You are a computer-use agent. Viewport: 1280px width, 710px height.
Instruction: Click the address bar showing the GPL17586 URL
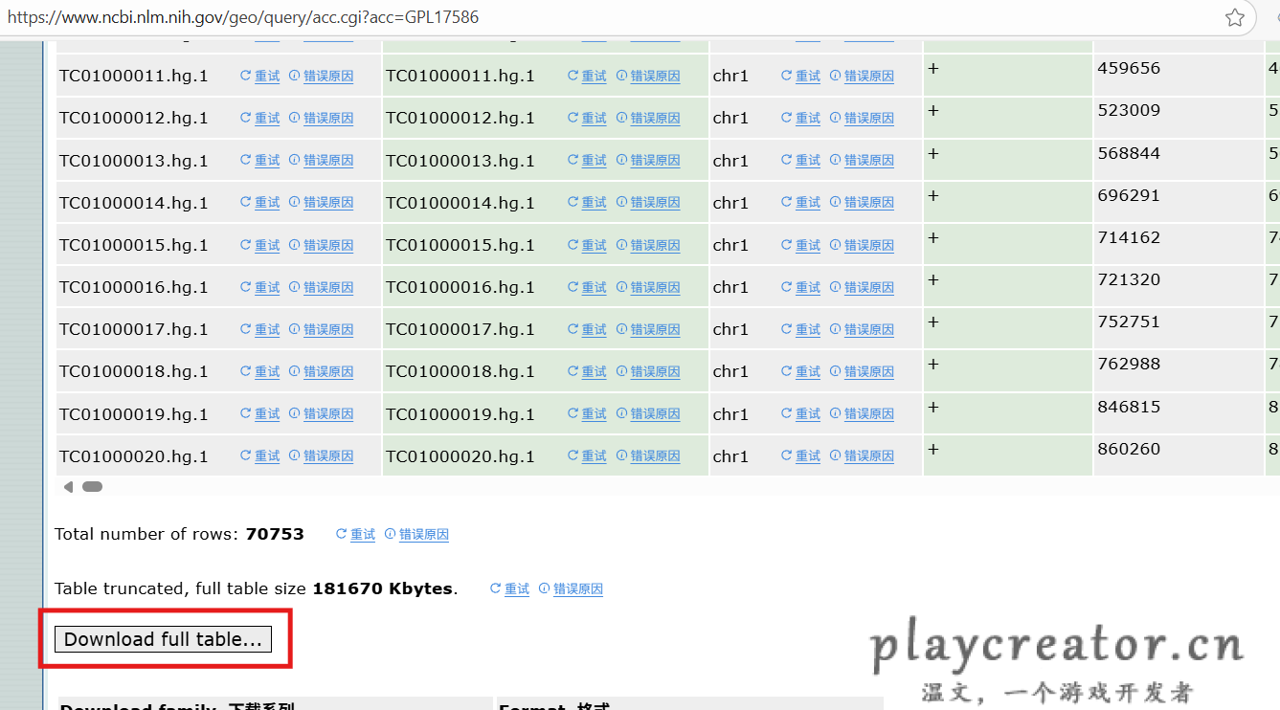pos(574,17)
